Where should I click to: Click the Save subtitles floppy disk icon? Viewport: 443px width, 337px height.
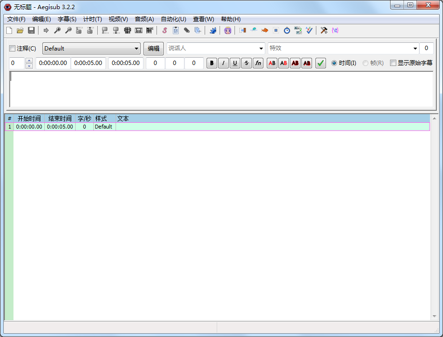point(31,30)
